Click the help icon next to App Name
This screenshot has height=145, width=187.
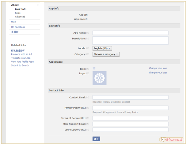pos(88,33)
